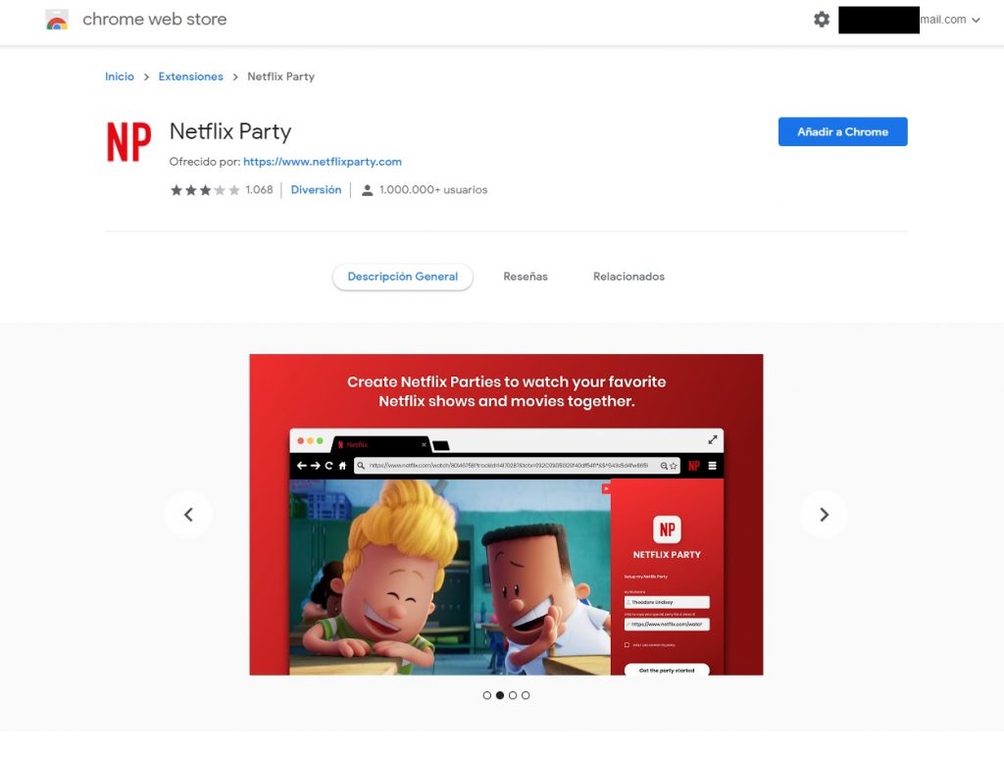Click the Chrome Web Store rainbow logo
The width and height of the screenshot is (1004, 758).
click(57, 20)
